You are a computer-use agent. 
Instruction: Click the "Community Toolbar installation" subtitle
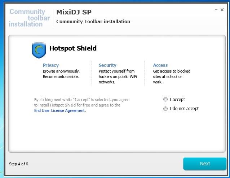coord(93,21)
